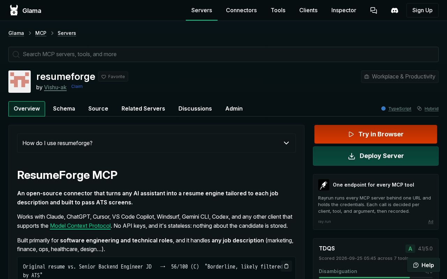
Task: Click the Claim link
Action: [x=77, y=86]
